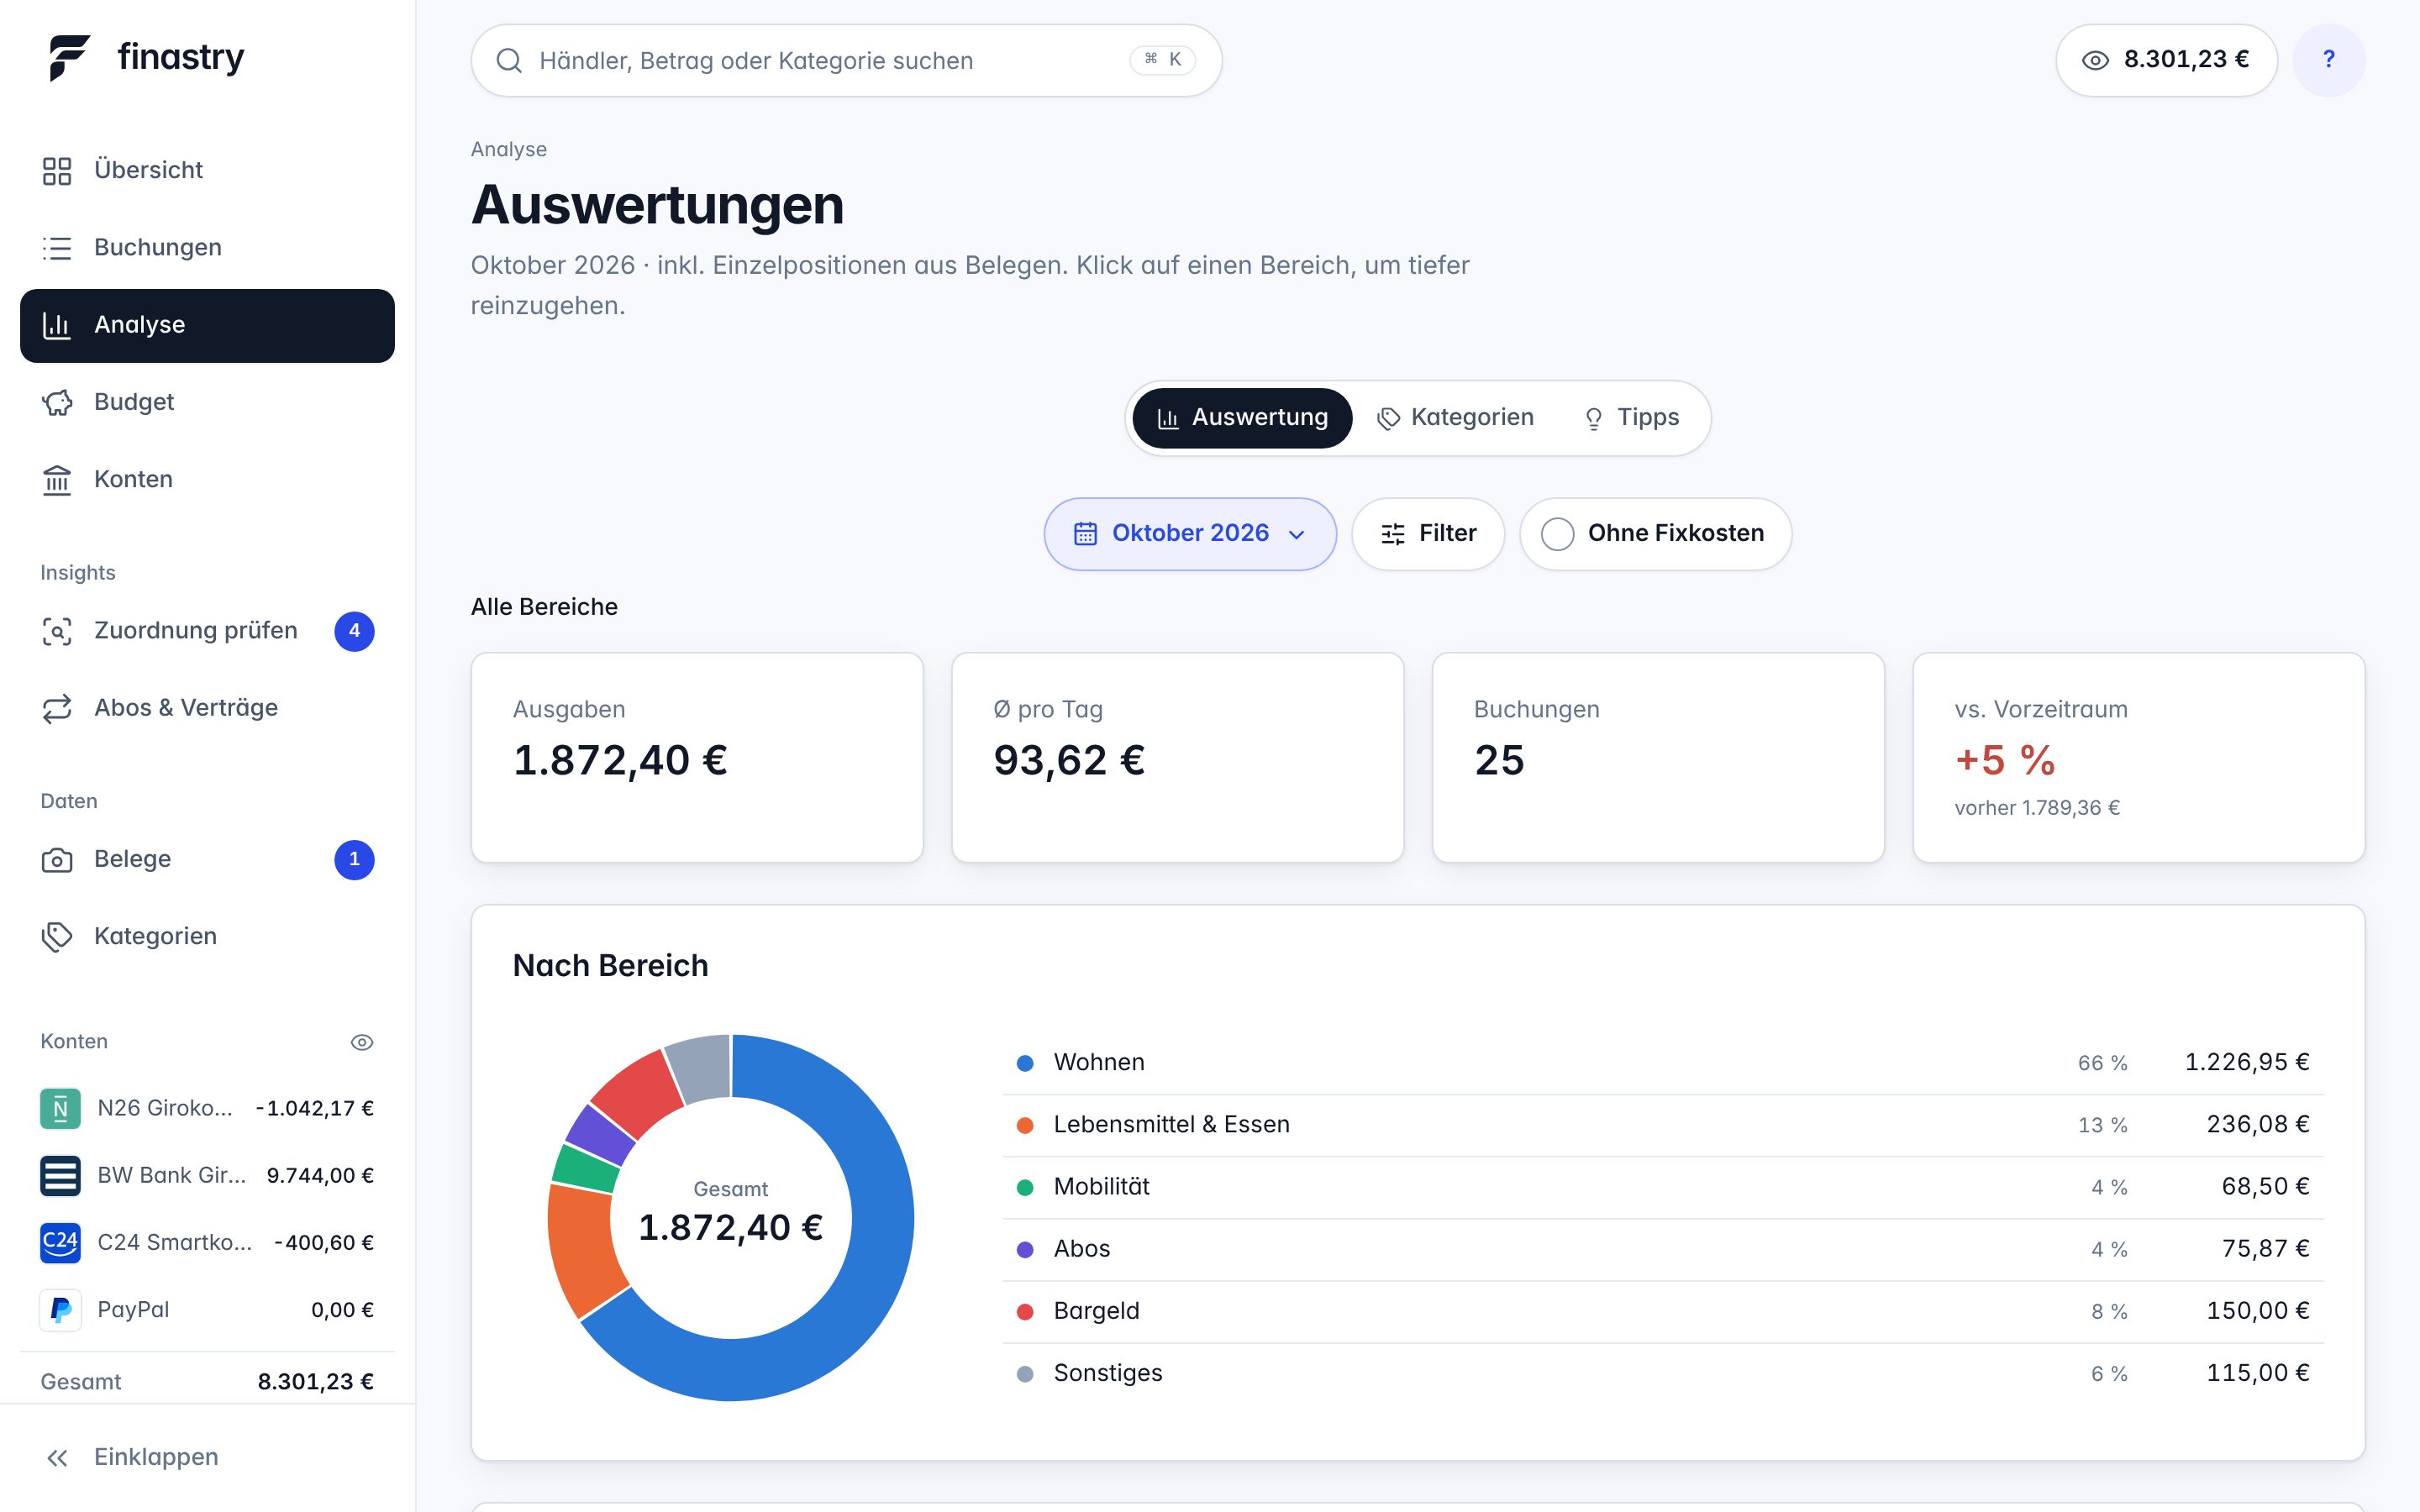
Task: Go to Buchungen in sidebar
Action: tap(207, 247)
